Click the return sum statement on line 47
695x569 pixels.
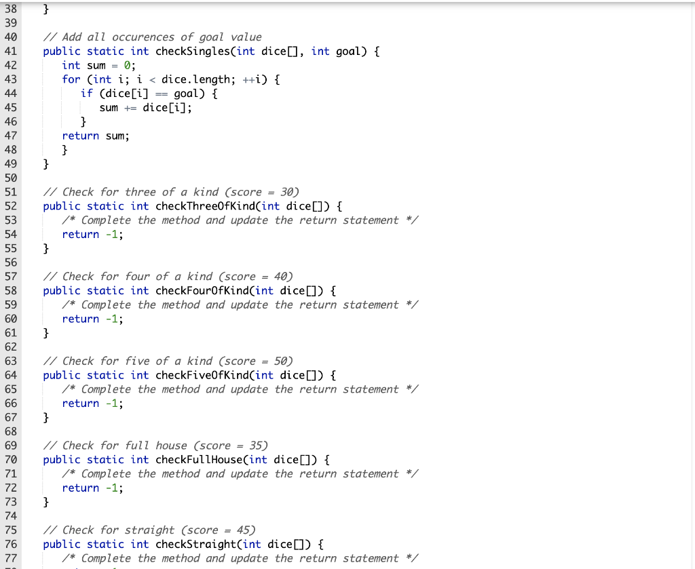pyautogui.click(x=95, y=135)
